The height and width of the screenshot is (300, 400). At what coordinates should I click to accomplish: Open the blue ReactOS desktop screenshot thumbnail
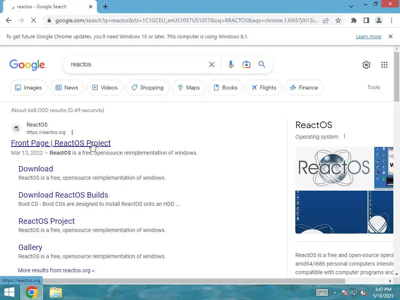[331, 212]
